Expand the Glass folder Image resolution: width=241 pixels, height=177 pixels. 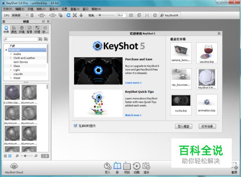point(11,66)
